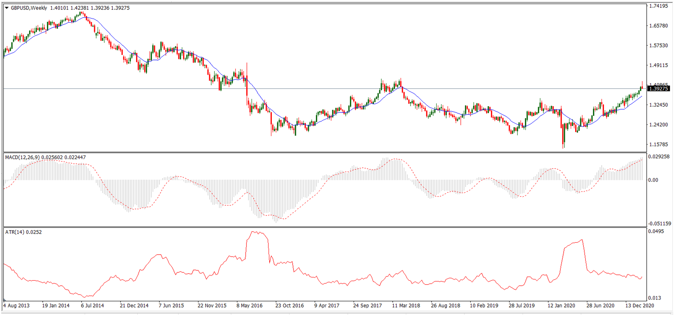Click the triangle beside GBPUSD,Weekly title
Viewport: 674px width, 315px height.
pyautogui.click(x=6, y=8)
